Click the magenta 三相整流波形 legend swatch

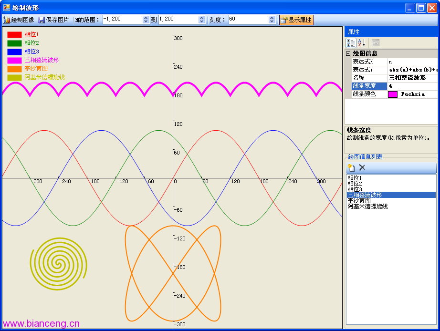tap(14, 60)
